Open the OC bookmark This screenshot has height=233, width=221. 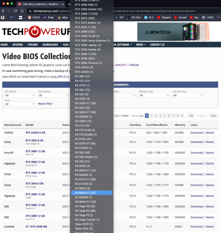tap(120, 17)
